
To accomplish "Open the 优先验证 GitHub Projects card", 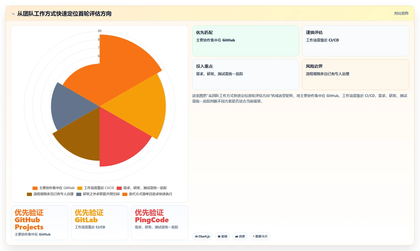I will pos(39,223).
